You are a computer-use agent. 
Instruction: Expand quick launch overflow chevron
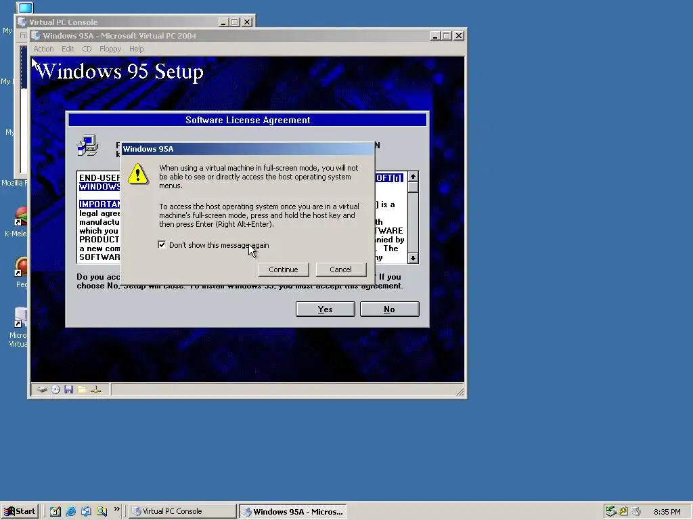116,509
